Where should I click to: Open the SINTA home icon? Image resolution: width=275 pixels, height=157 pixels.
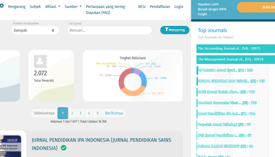click(x=2, y=6)
